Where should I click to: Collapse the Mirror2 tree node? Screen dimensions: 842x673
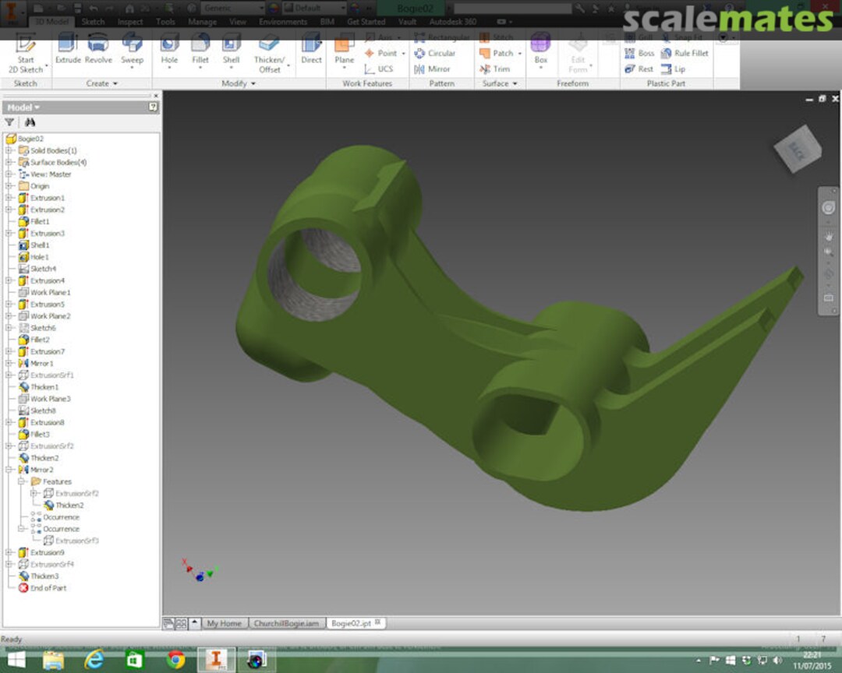coord(9,470)
